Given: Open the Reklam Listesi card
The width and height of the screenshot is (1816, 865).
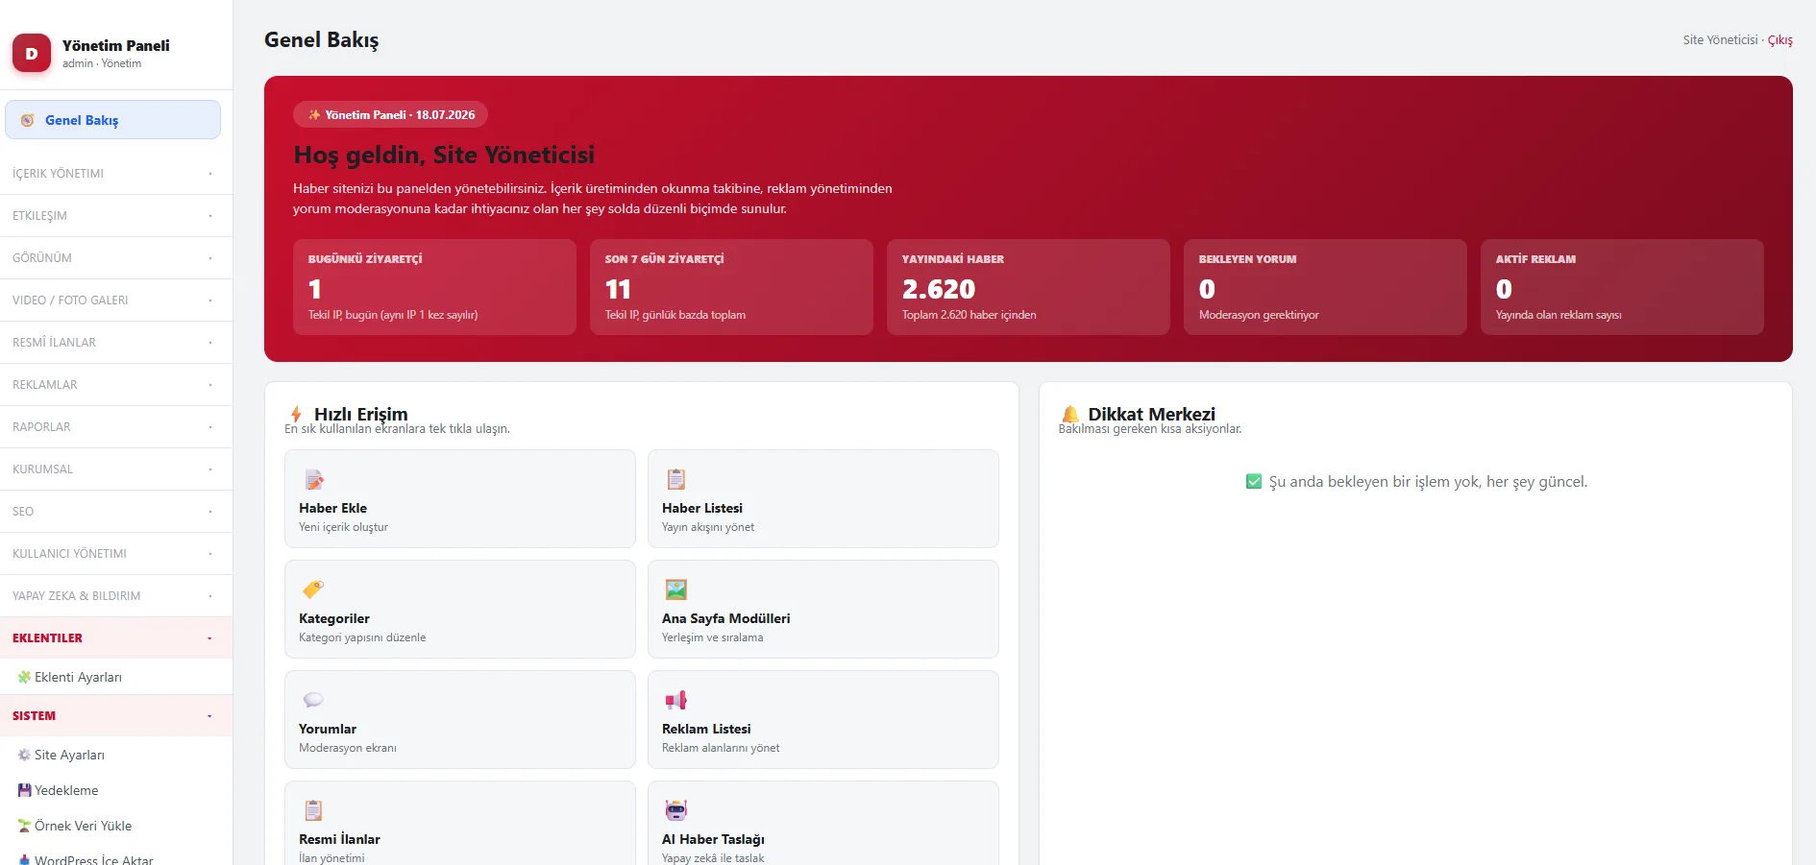Looking at the screenshot, I should pos(823,719).
